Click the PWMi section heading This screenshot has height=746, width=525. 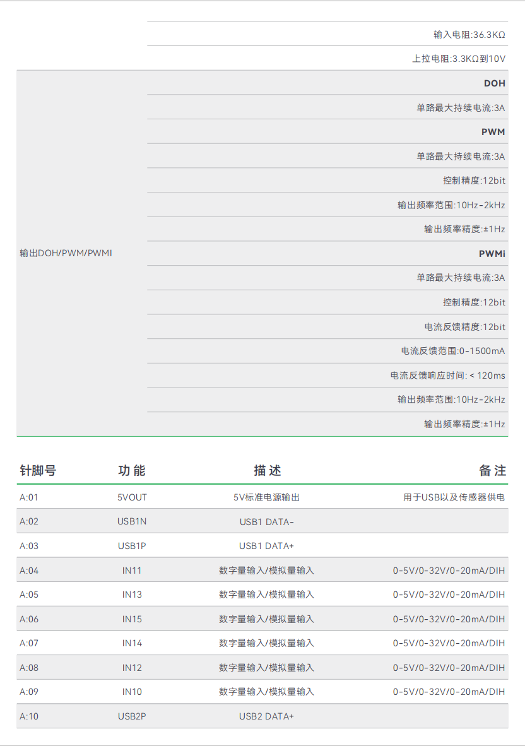[x=492, y=254]
